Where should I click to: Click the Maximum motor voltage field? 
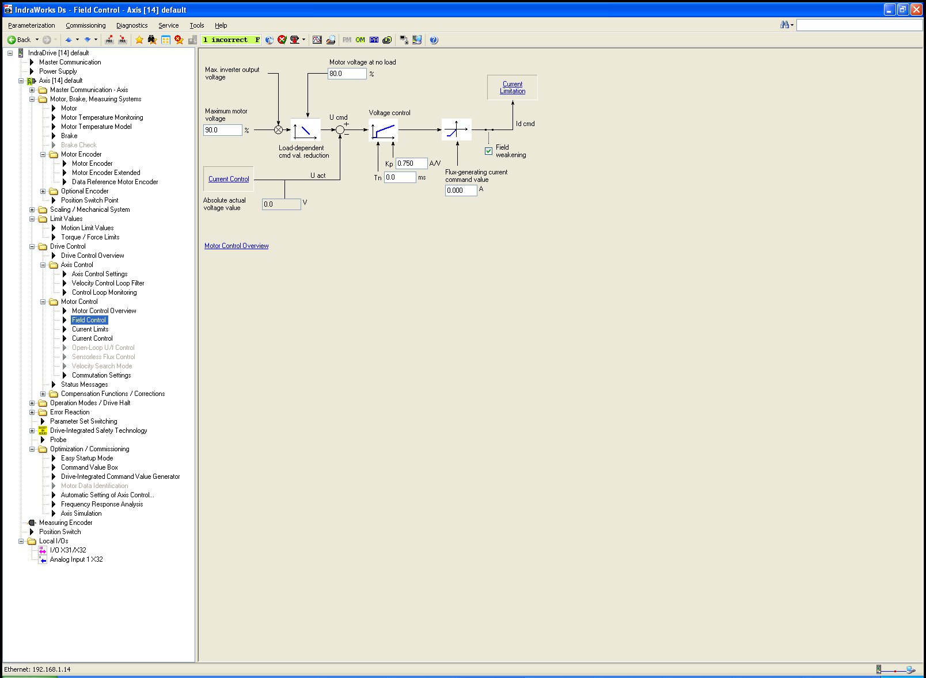pos(222,130)
